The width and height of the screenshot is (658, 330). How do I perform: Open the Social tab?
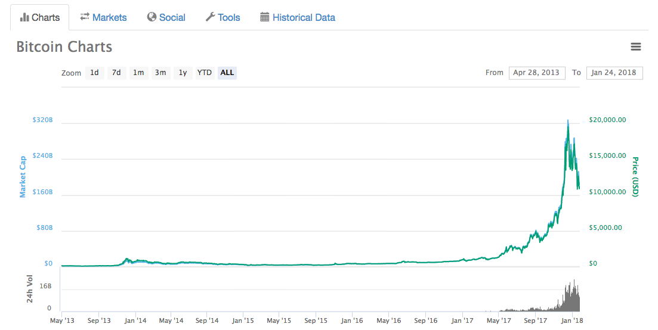[x=166, y=17]
